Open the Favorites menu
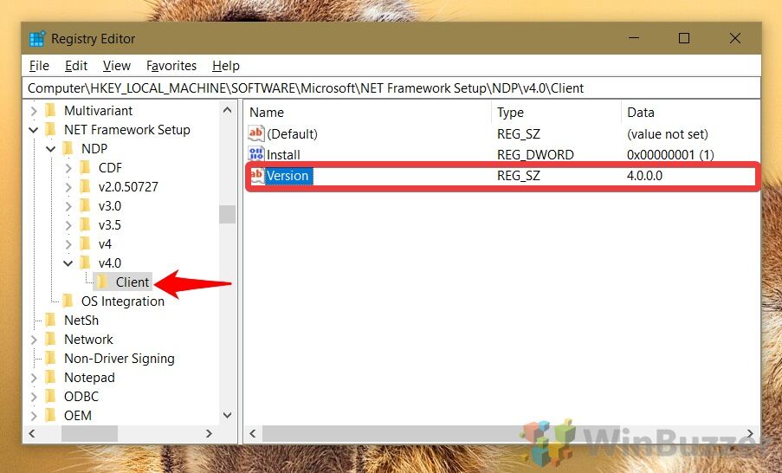This screenshot has width=782, height=473. pyautogui.click(x=171, y=66)
